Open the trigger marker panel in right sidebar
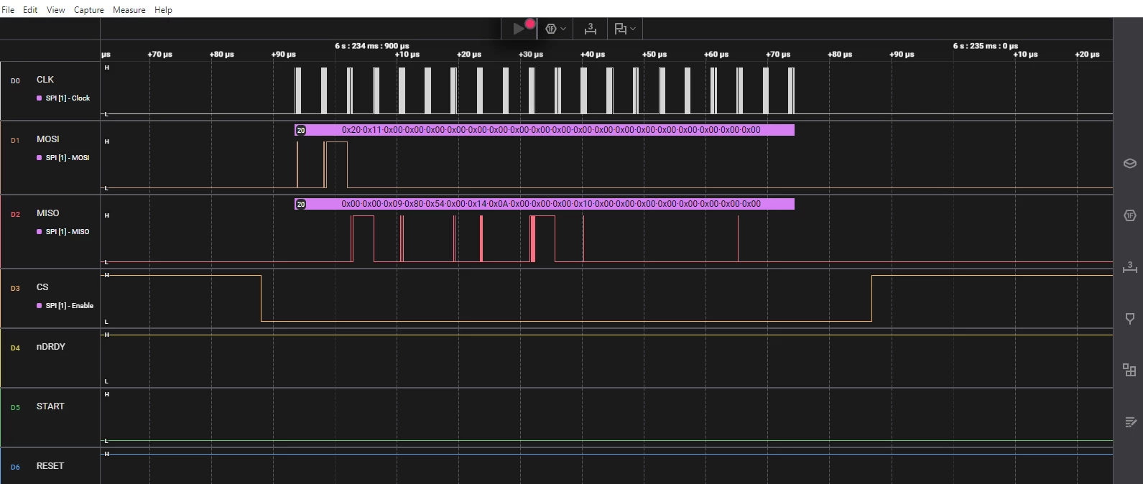Image resolution: width=1143 pixels, height=484 pixels. (1129, 319)
